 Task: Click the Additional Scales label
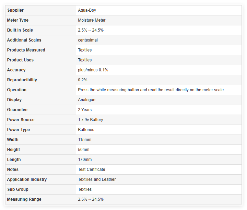point(24,40)
